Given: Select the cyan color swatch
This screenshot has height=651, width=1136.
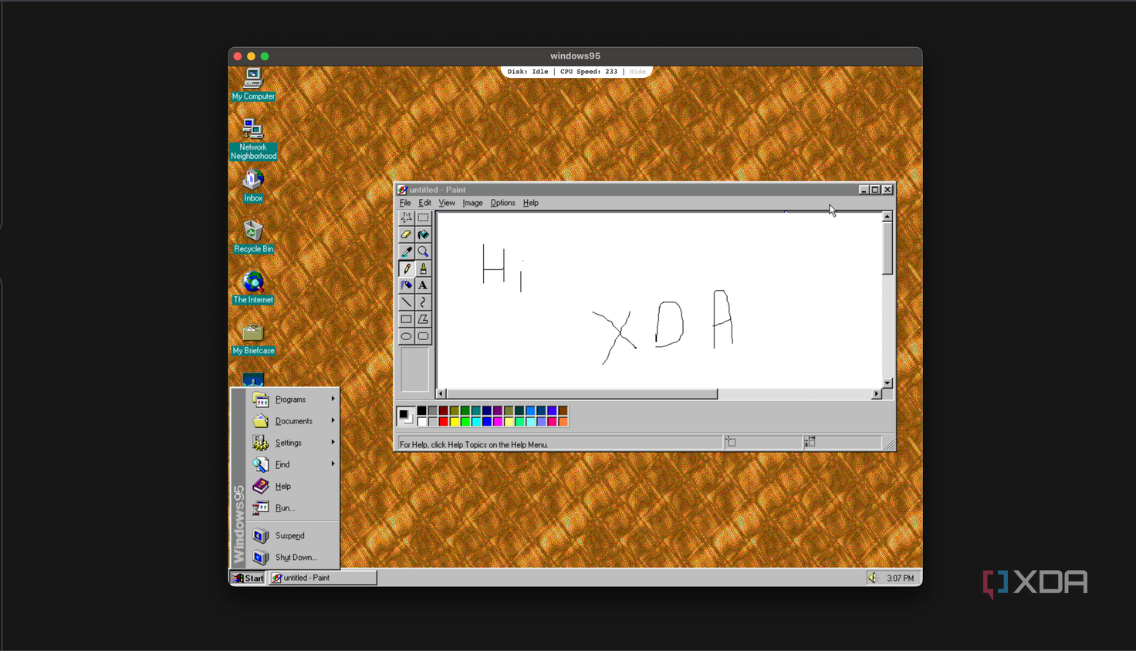Looking at the screenshot, I should [x=475, y=422].
